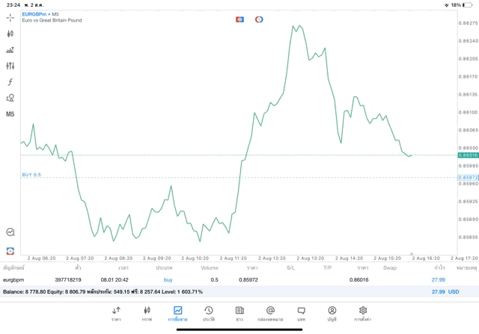Open the History (ประวัติ) tab

[x=209, y=313]
